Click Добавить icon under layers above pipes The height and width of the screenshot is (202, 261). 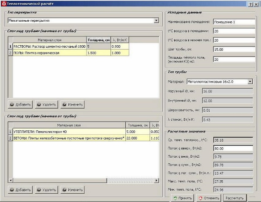(x=13, y=105)
